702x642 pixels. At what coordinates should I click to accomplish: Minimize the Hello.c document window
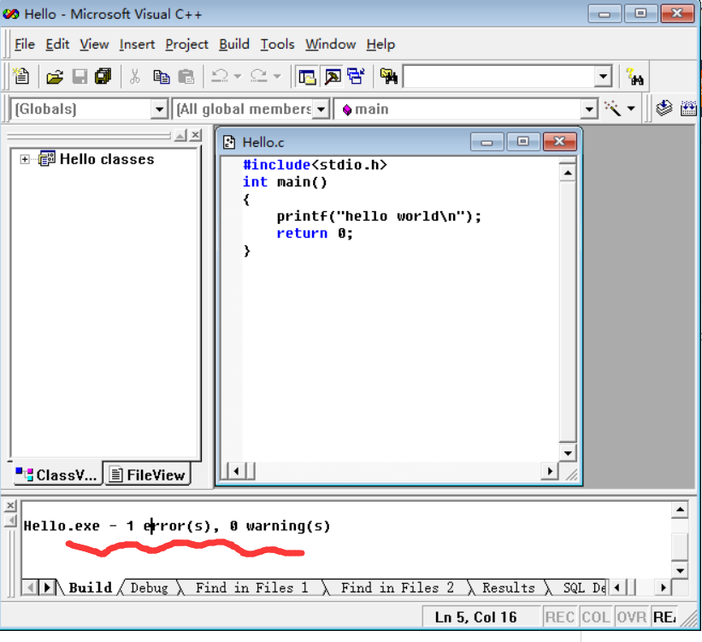pos(487,142)
